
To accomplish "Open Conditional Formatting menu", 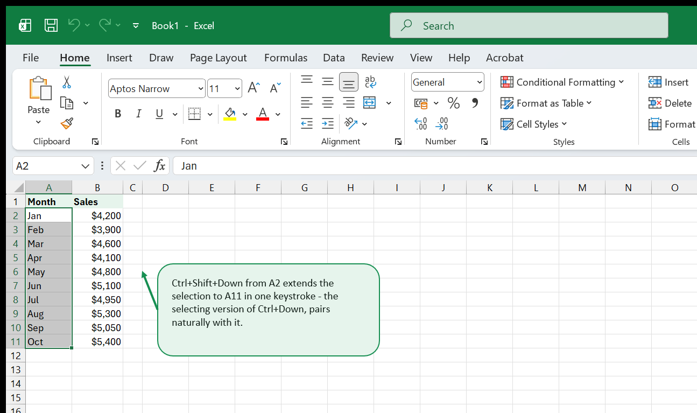I will click(562, 82).
